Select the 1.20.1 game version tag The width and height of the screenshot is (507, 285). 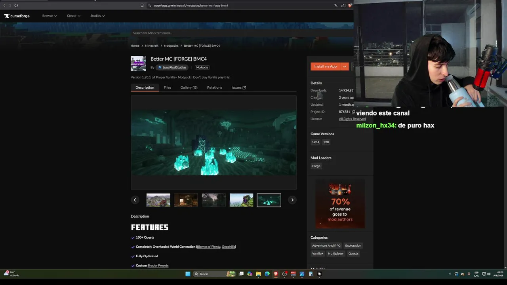click(315, 142)
